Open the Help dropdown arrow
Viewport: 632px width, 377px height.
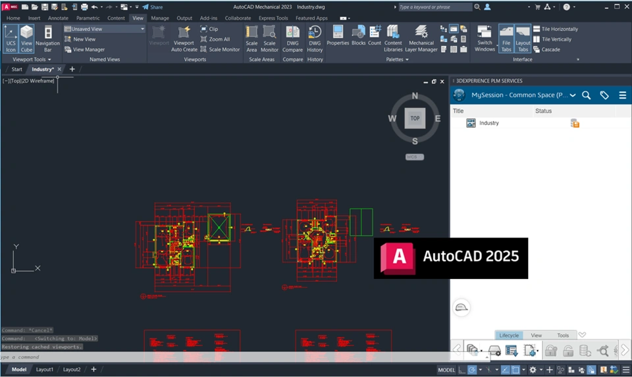coord(574,7)
